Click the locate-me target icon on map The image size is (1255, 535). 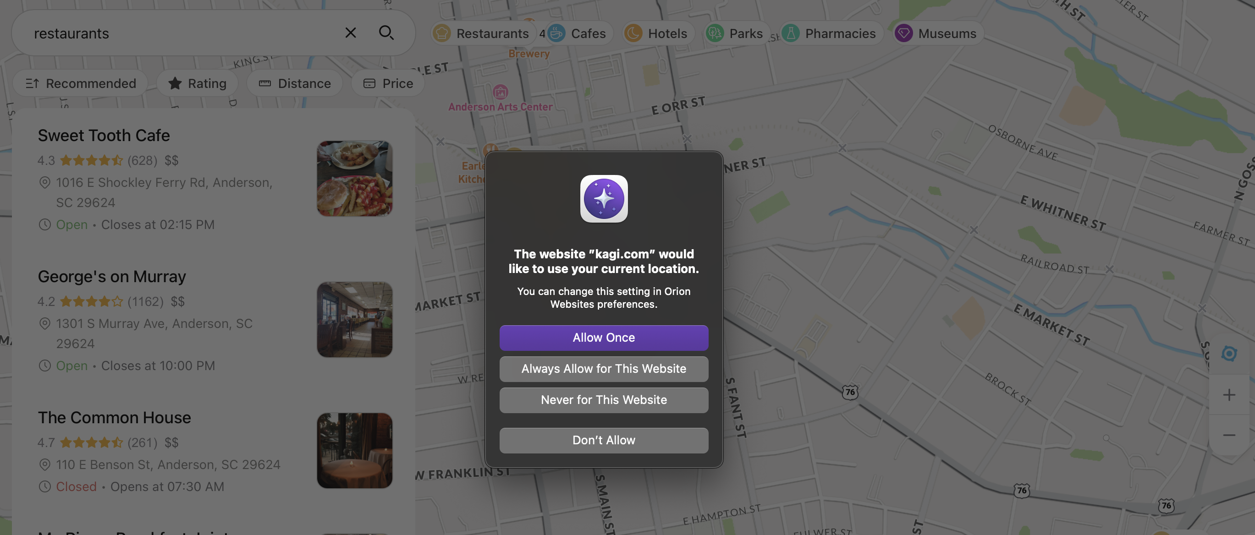point(1228,354)
